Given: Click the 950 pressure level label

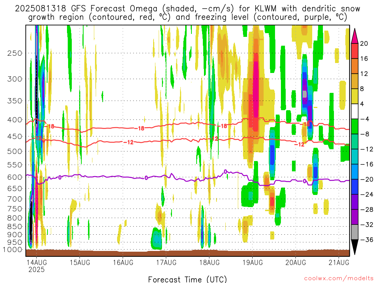Looking at the screenshot, I should coord(15,242).
